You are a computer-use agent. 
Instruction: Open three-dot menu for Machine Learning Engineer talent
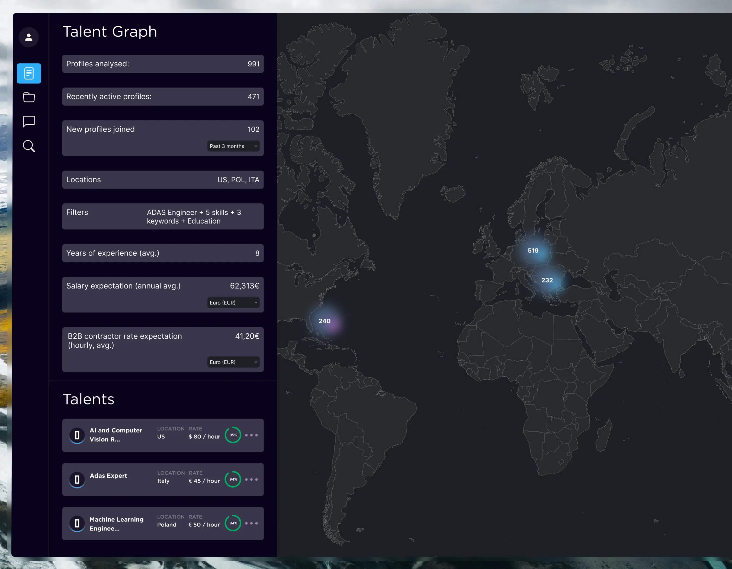pyautogui.click(x=251, y=523)
